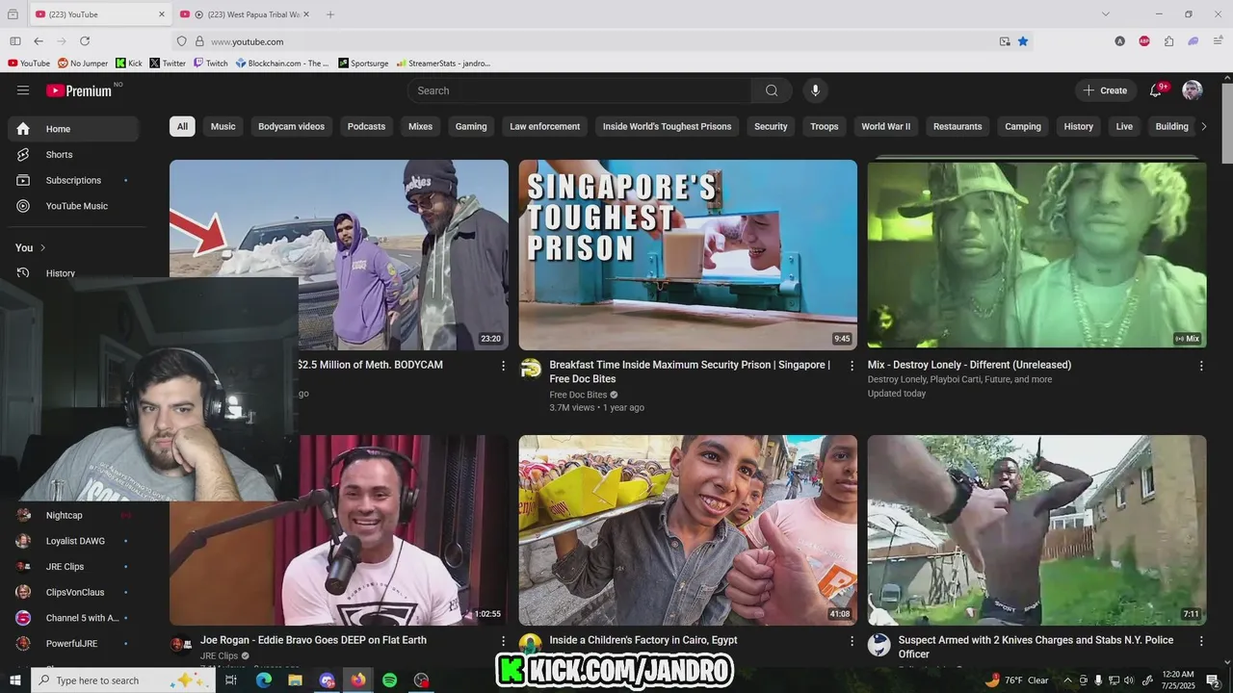Open the Kick bookmark
1233x693 pixels.
click(x=128, y=64)
